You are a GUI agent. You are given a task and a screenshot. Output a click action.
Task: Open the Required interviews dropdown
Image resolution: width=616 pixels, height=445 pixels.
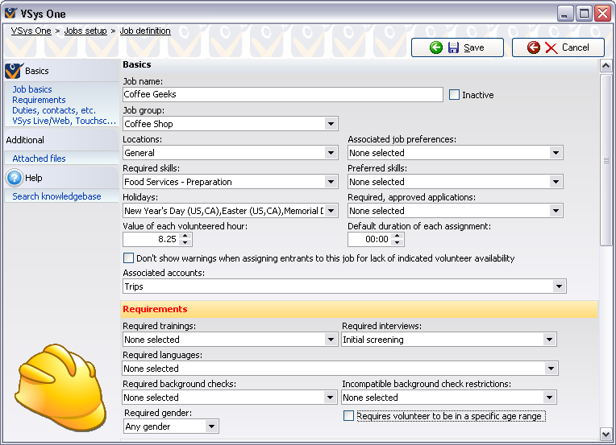549,340
